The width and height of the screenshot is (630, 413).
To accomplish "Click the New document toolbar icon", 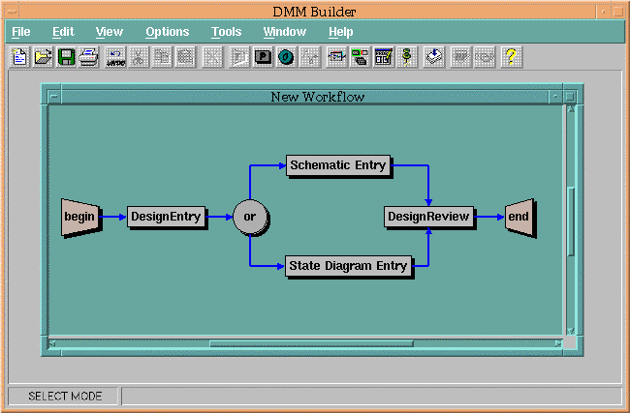I will point(20,58).
